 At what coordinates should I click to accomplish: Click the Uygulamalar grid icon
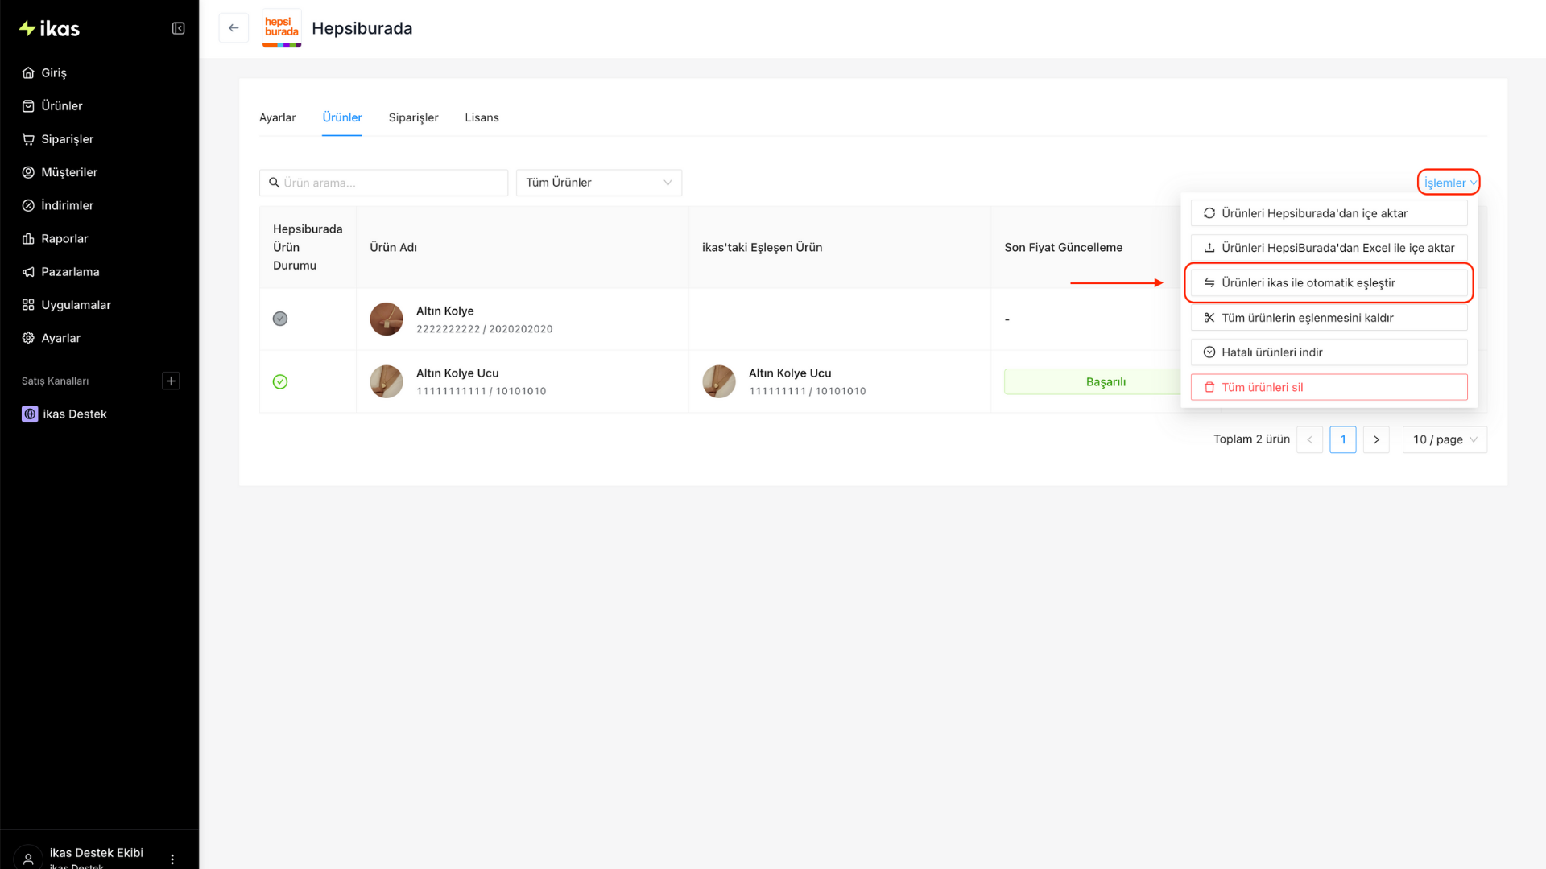[x=28, y=305]
